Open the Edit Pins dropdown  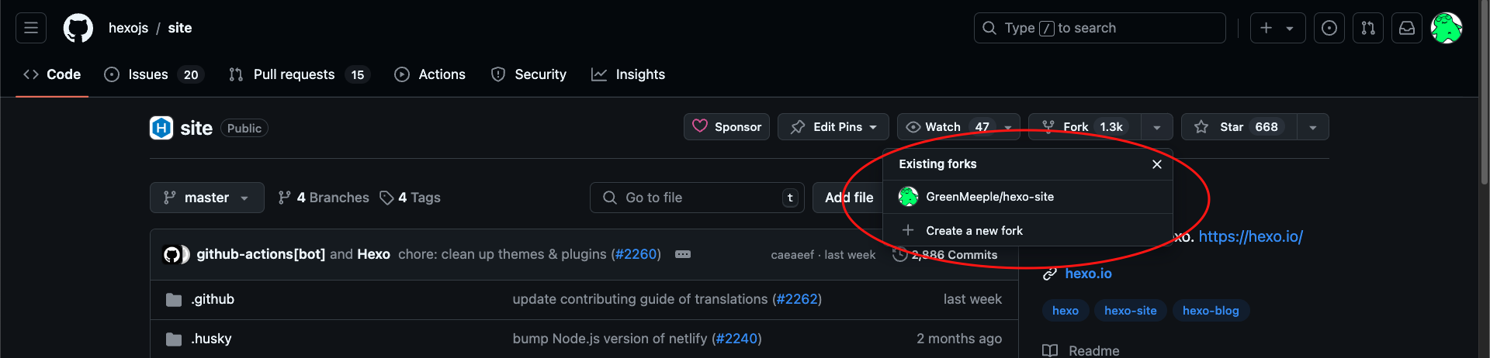pyautogui.click(x=833, y=127)
